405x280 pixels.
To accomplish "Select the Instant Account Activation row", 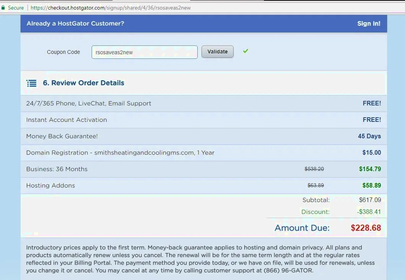I will 66,120.
